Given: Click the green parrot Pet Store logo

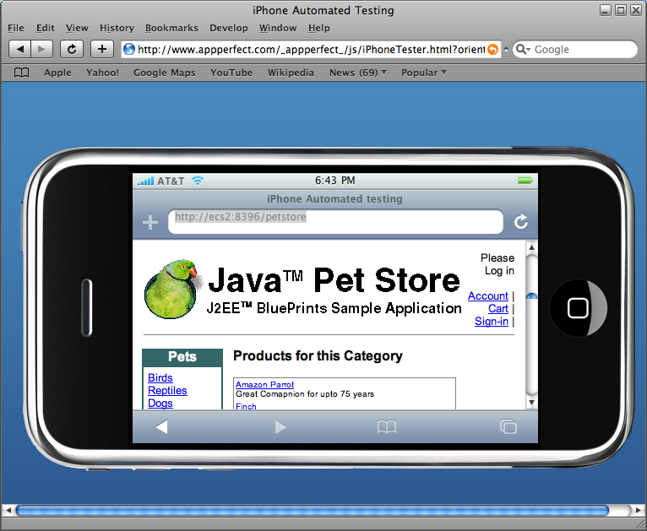Looking at the screenshot, I should tap(173, 289).
